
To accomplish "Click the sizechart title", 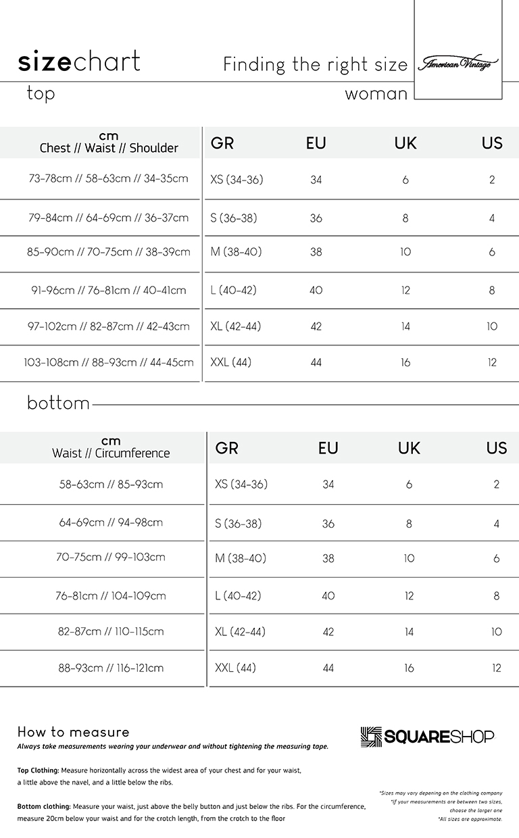I will click(x=79, y=61).
